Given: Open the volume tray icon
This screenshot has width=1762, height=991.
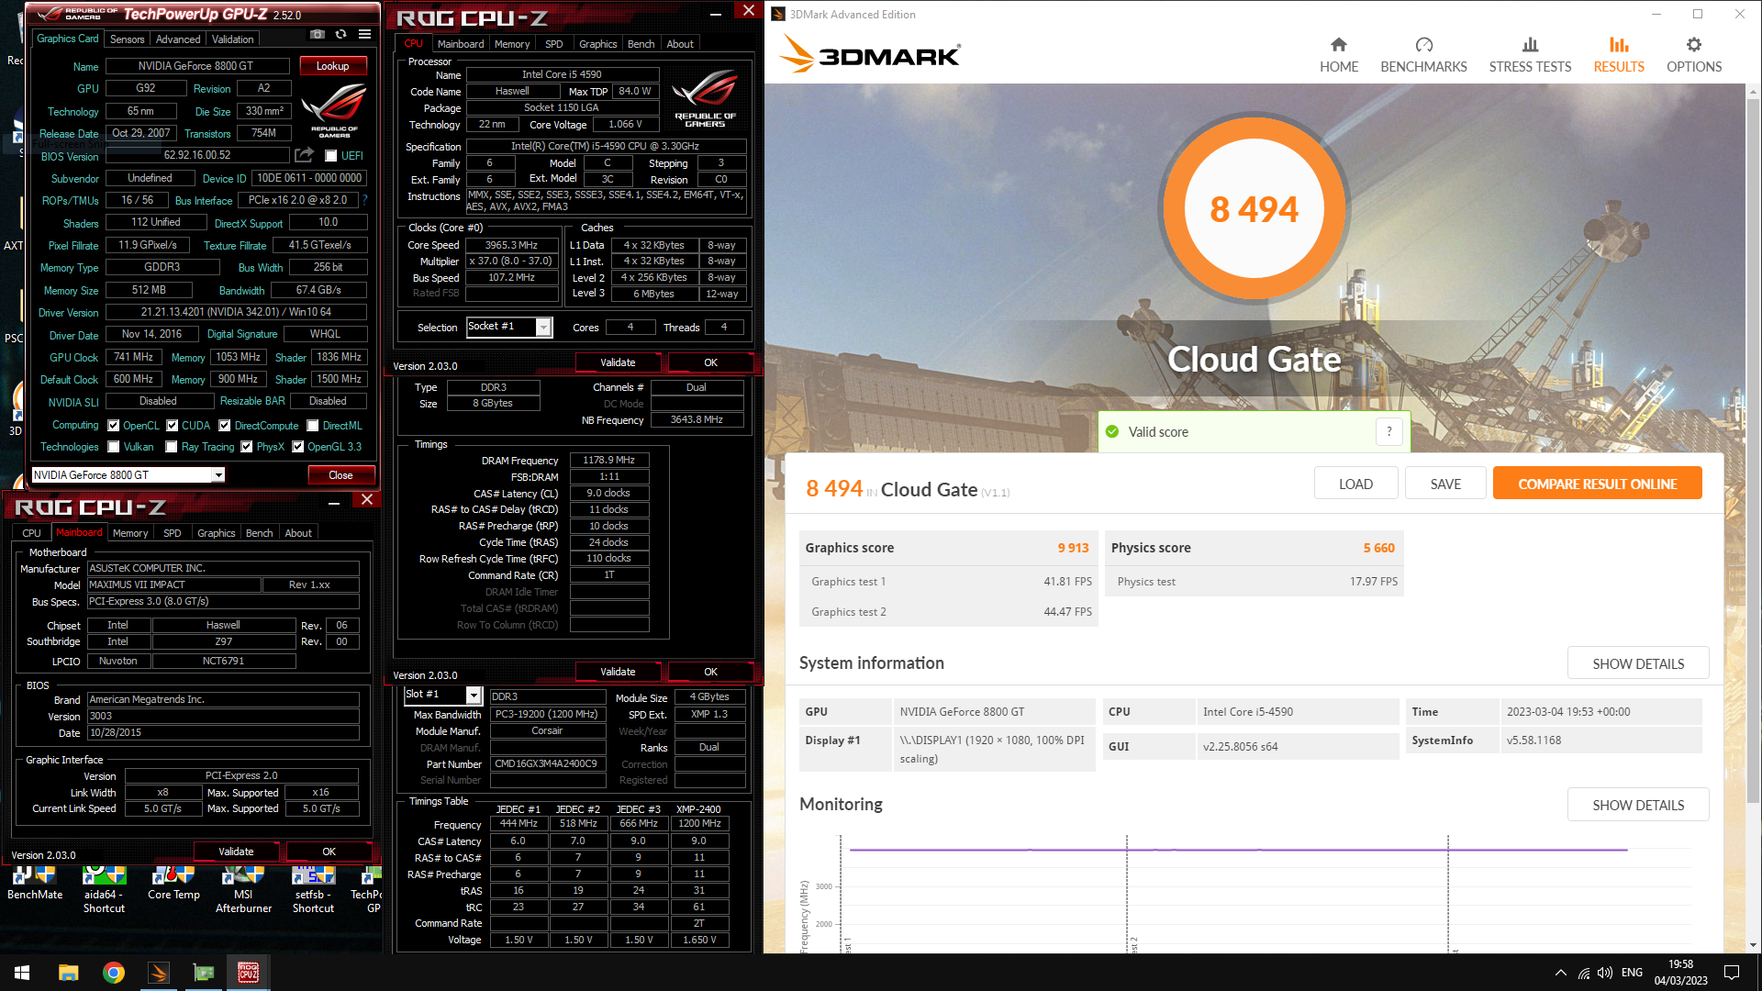Looking at the screenshot, I should coord(1605,973).
